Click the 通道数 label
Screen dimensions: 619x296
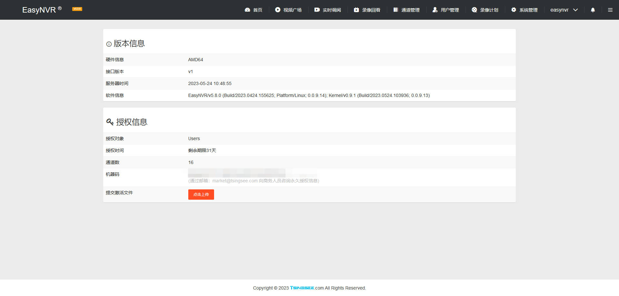point(113,162)
